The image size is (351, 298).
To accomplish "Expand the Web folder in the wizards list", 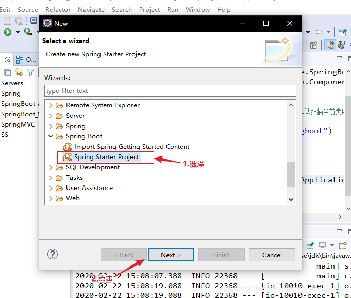I will (x=51, y=198).
